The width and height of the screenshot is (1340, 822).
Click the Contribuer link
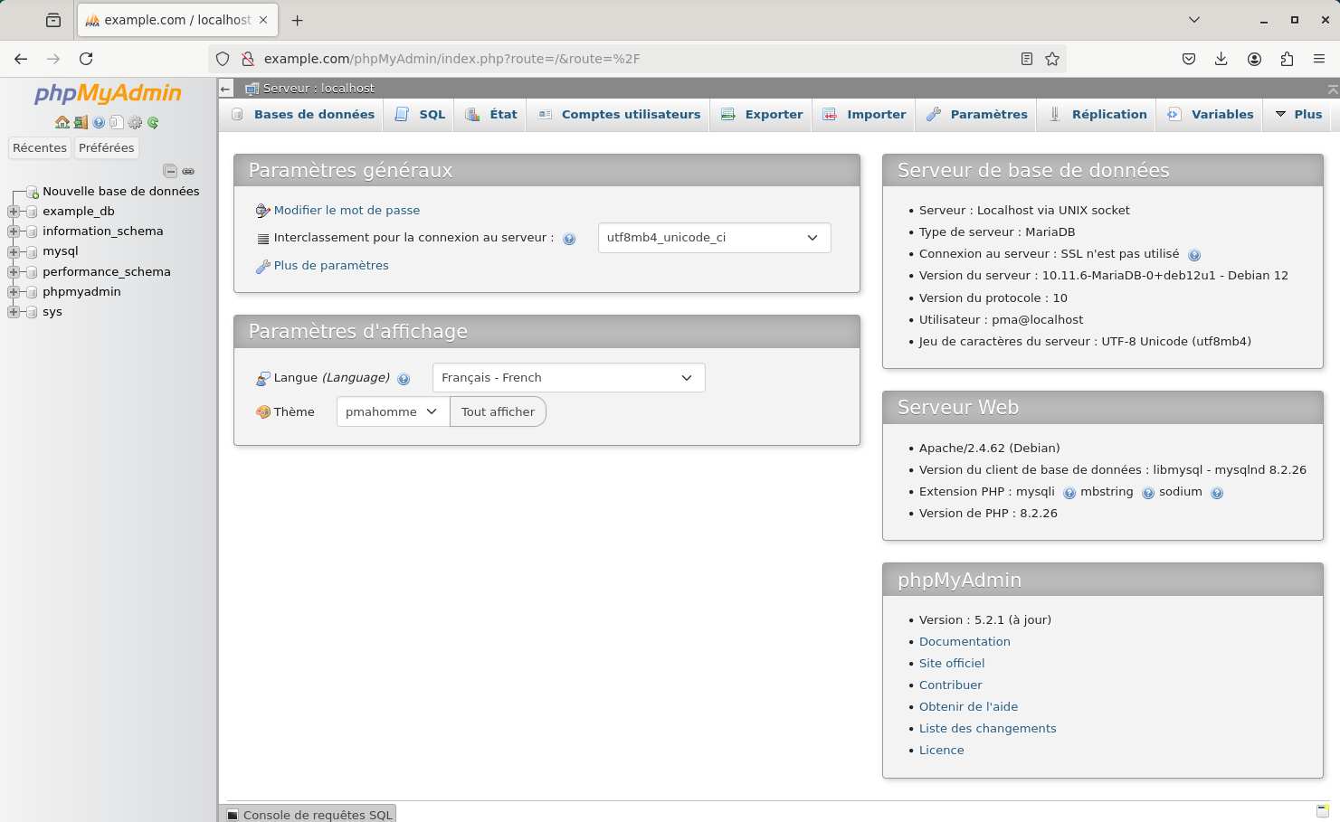coord(950,685)
